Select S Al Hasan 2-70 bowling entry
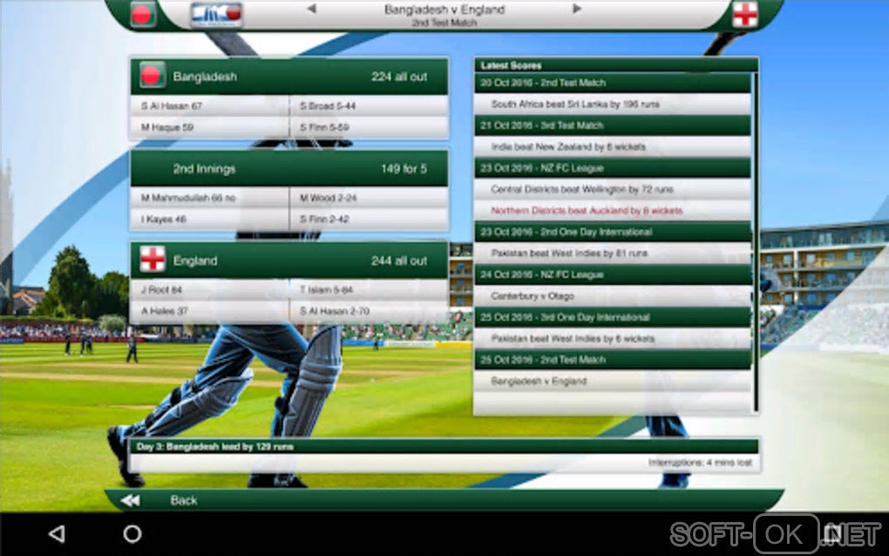This screenshot has width=889, height=556. point(369,311)
